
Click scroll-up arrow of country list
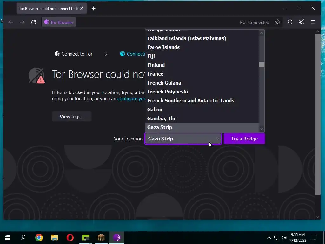pyautogui.click(x=262, y=33)
